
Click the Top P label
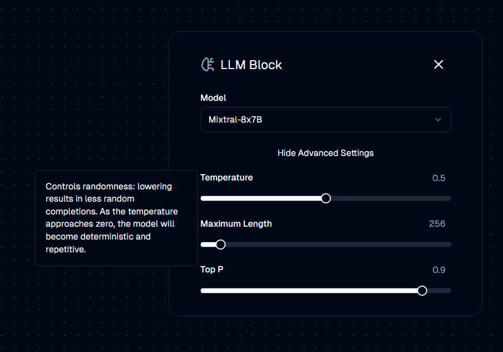point(212,270)
